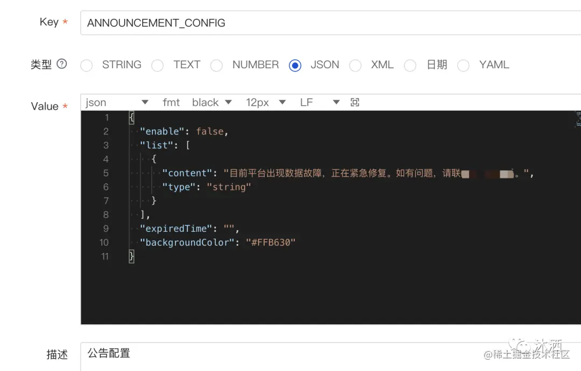Click the closing brace on line 11
Image resolution: width=581 pixels, height=371 pixels.
[131, 256]
